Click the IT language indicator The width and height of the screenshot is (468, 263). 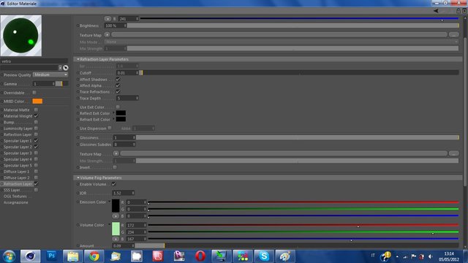[x=373, y=255]
